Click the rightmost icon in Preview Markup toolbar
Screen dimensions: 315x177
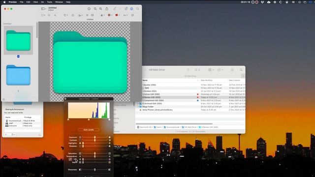click(132, 15)
